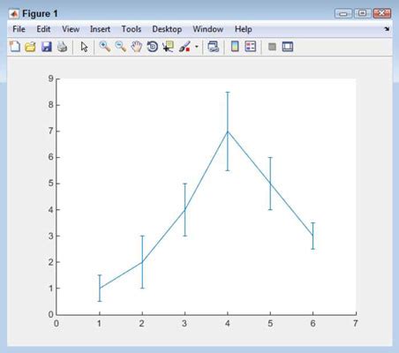Open the Edit menu
Image resolution: width=399 pixels, height=353 pixels.
point(43,29)
